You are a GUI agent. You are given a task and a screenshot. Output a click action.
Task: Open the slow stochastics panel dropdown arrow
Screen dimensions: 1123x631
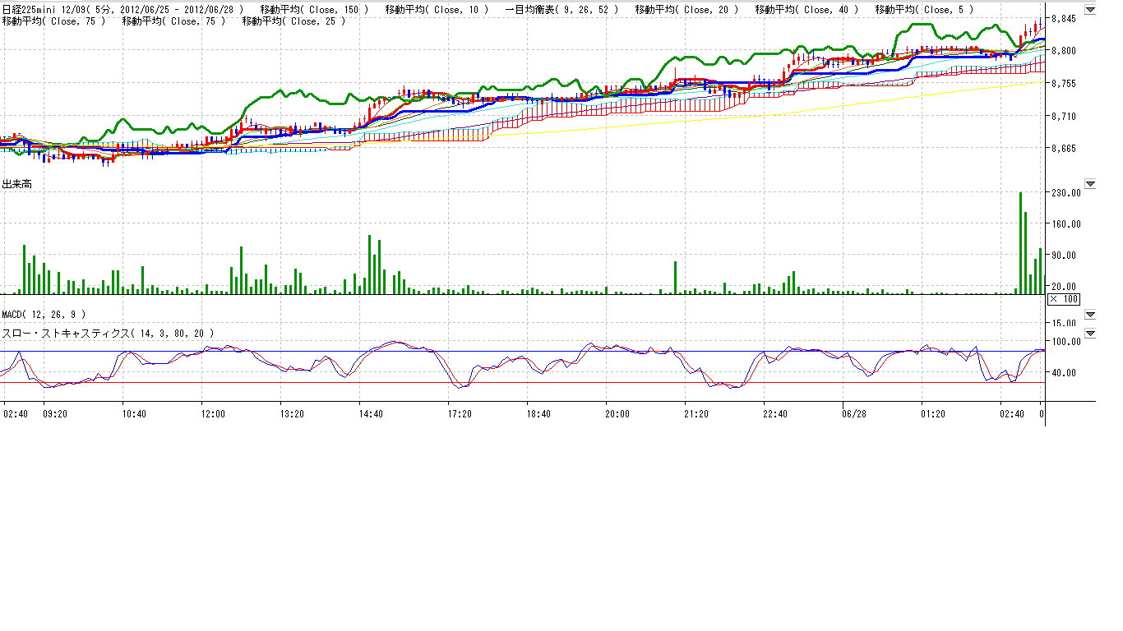coord(1090,334)
